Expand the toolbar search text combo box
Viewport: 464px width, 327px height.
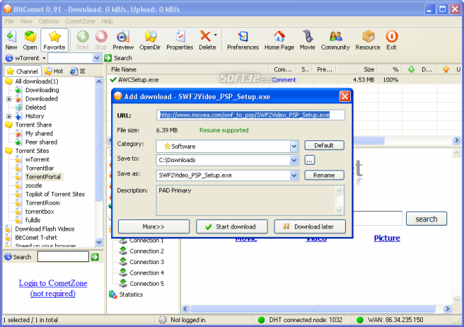point(96,58)
